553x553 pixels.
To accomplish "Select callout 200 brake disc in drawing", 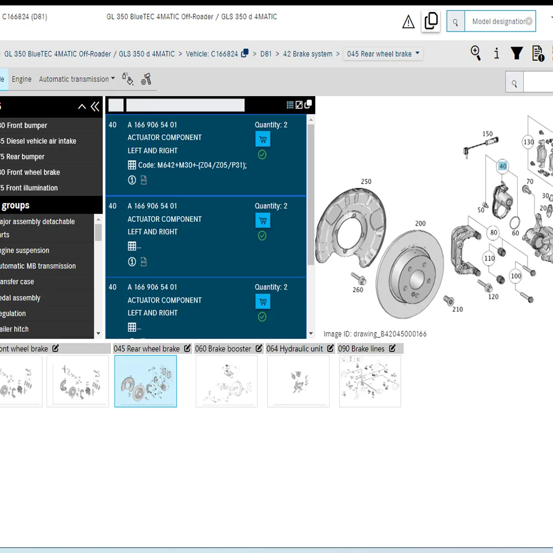I will [420, 223].
